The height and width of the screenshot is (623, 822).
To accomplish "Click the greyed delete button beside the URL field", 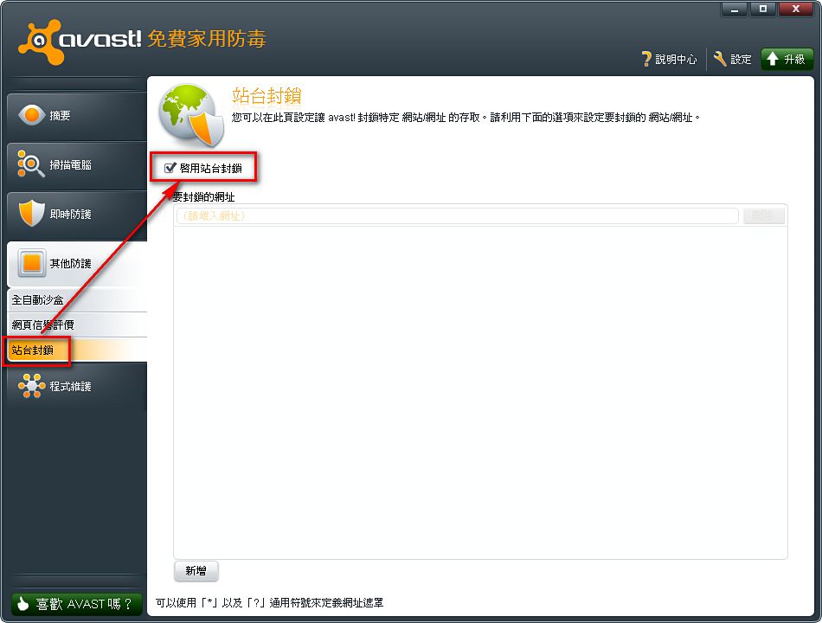I will (x=764, y=215).
